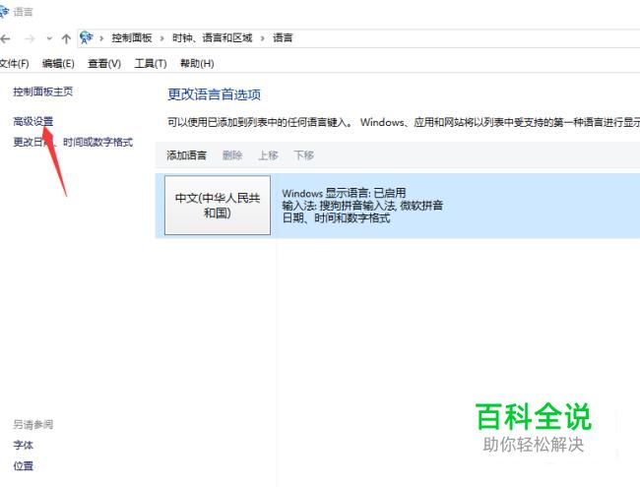Open the 帮助(H) menu
The image size is (640, 487).
(x=197, y=64)
